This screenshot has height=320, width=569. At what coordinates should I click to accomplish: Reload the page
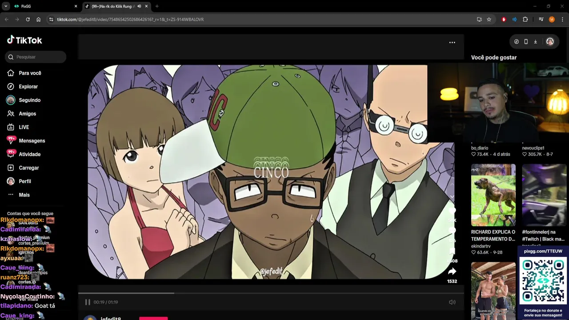pos(28,20)
